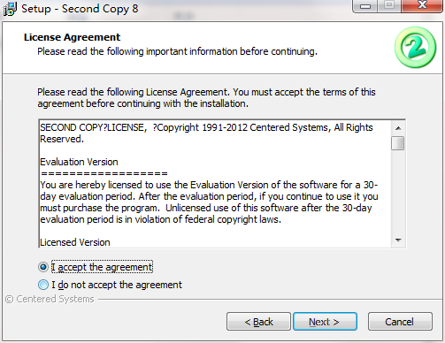
Task: Close the Setup window with the red X
Action: click(x=422, y=5)
